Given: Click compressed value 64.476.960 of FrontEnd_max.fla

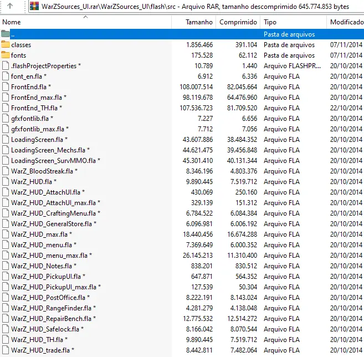Looking at the screenshot, I should click(242, 98).
